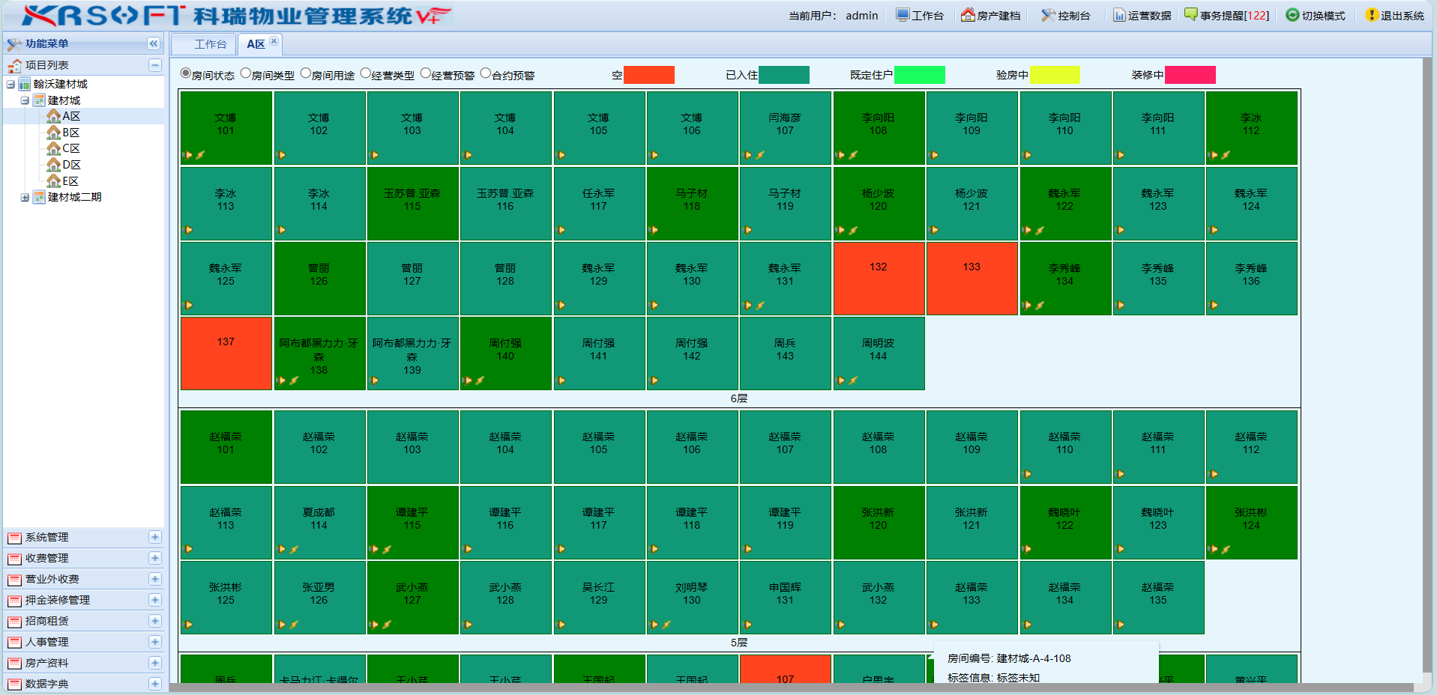Click teal 已入住 legend swatch
The width and height of the screenshot is (1437, 695).
[784, 75]
